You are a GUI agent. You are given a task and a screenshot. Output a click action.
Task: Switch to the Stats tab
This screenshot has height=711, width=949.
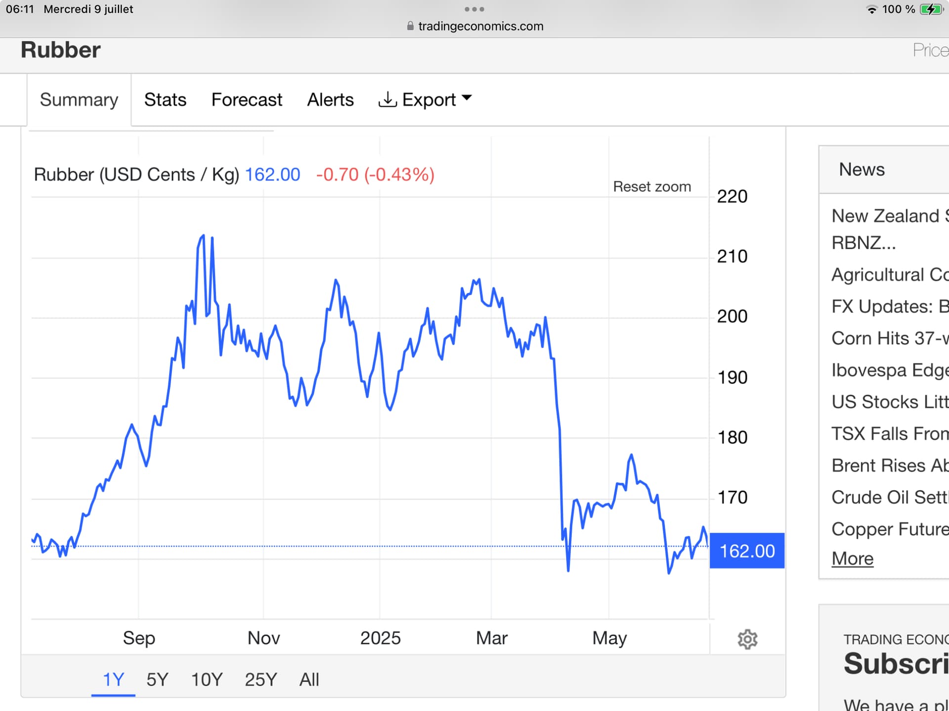pyautogui.click(x=165, y=100)
